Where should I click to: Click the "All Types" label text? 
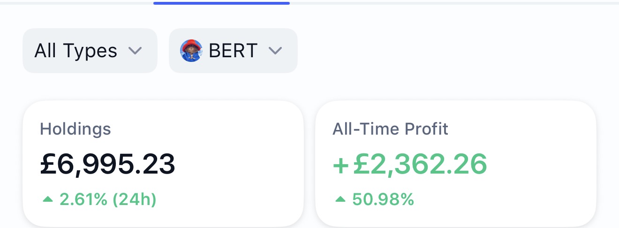(x=75, y=51)
